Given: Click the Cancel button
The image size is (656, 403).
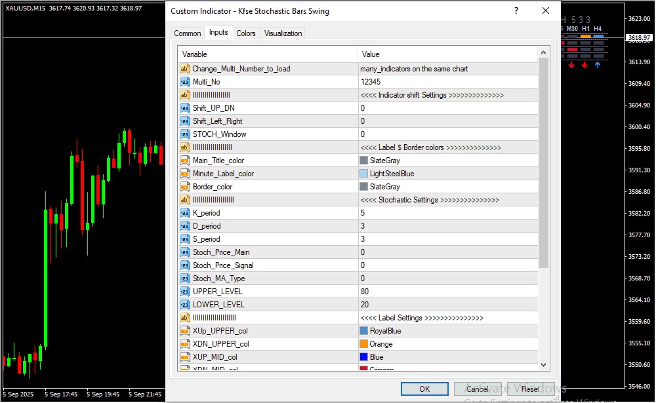Looking at the screenshot, I should click(x=477, y=389).
